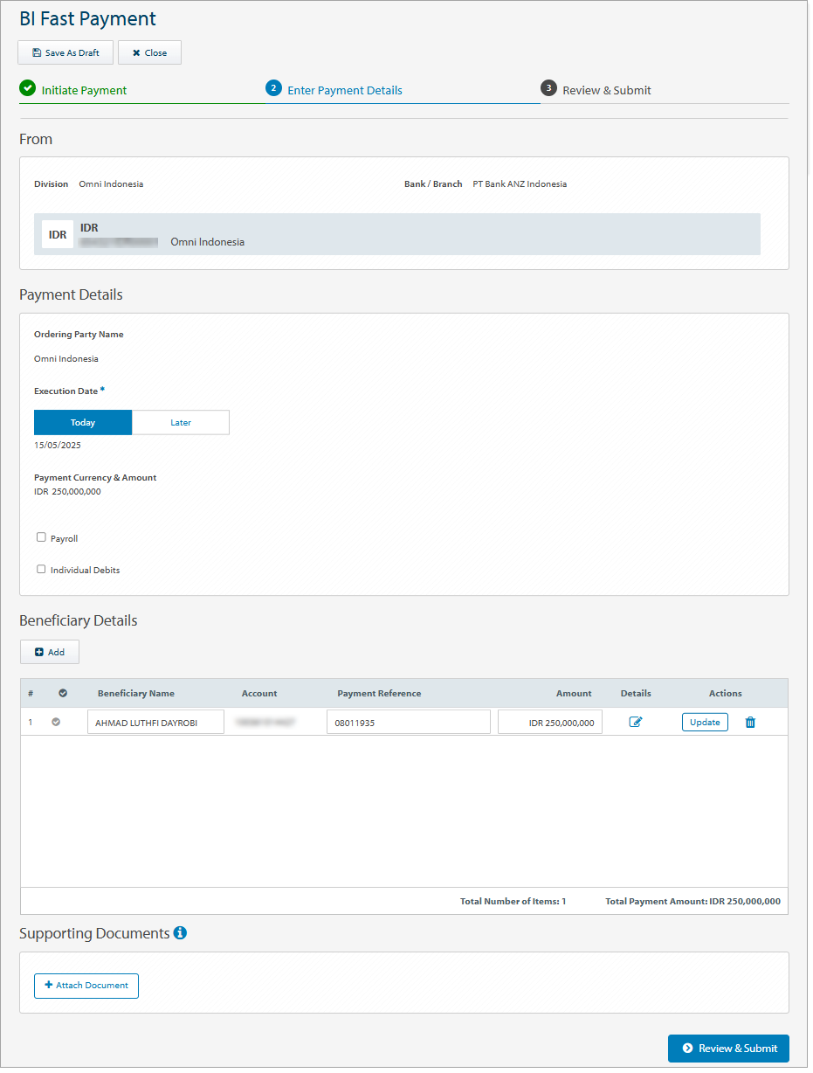Click the Supporting Documents info icon
Viewport: 813px width, 1073px height.
[180, 933]
